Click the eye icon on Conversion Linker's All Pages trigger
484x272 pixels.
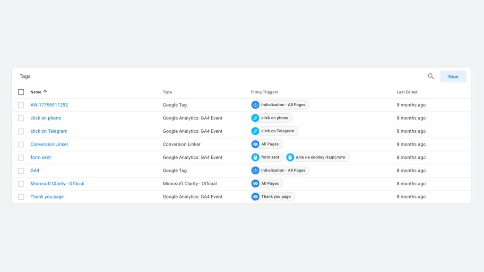click(x=255, y=144)
